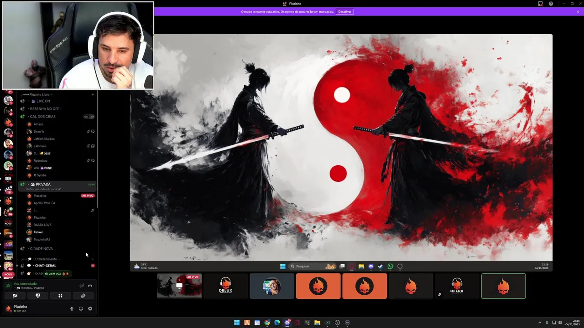The image size is (584, 328).
Task: Open Windows Start menu on taskbar
Action: pos(237,323)
